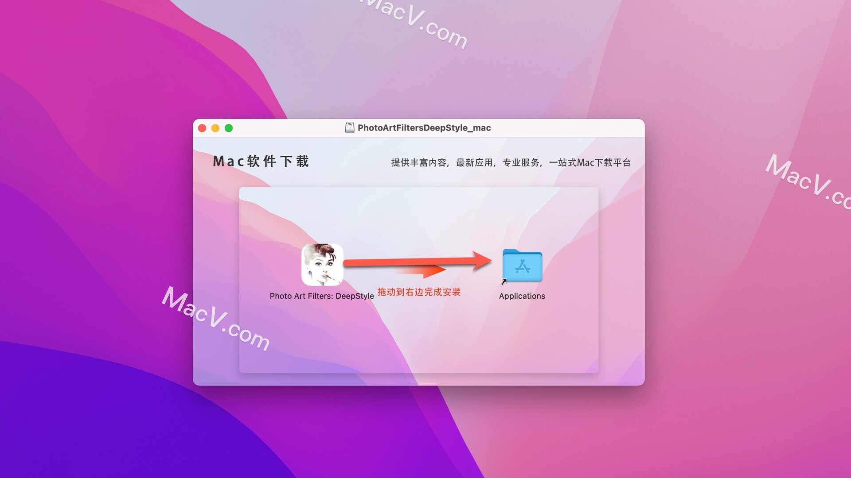Select the green fullscreen button
Image resolution: width=851 pixels, height=478 pixels.
[229, 128]
